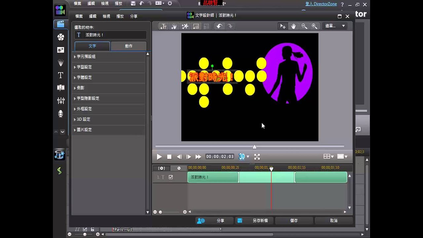The width and height of the screenshot is (423, 238).
Task: Open the preview zoom fit dropdown
Action: pyautogui.click(x=335, y=26)
